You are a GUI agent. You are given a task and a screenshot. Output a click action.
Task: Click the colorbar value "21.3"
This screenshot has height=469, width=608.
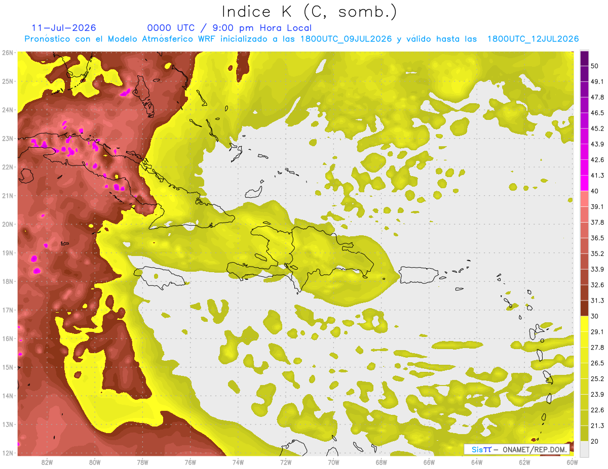(597, 425)
